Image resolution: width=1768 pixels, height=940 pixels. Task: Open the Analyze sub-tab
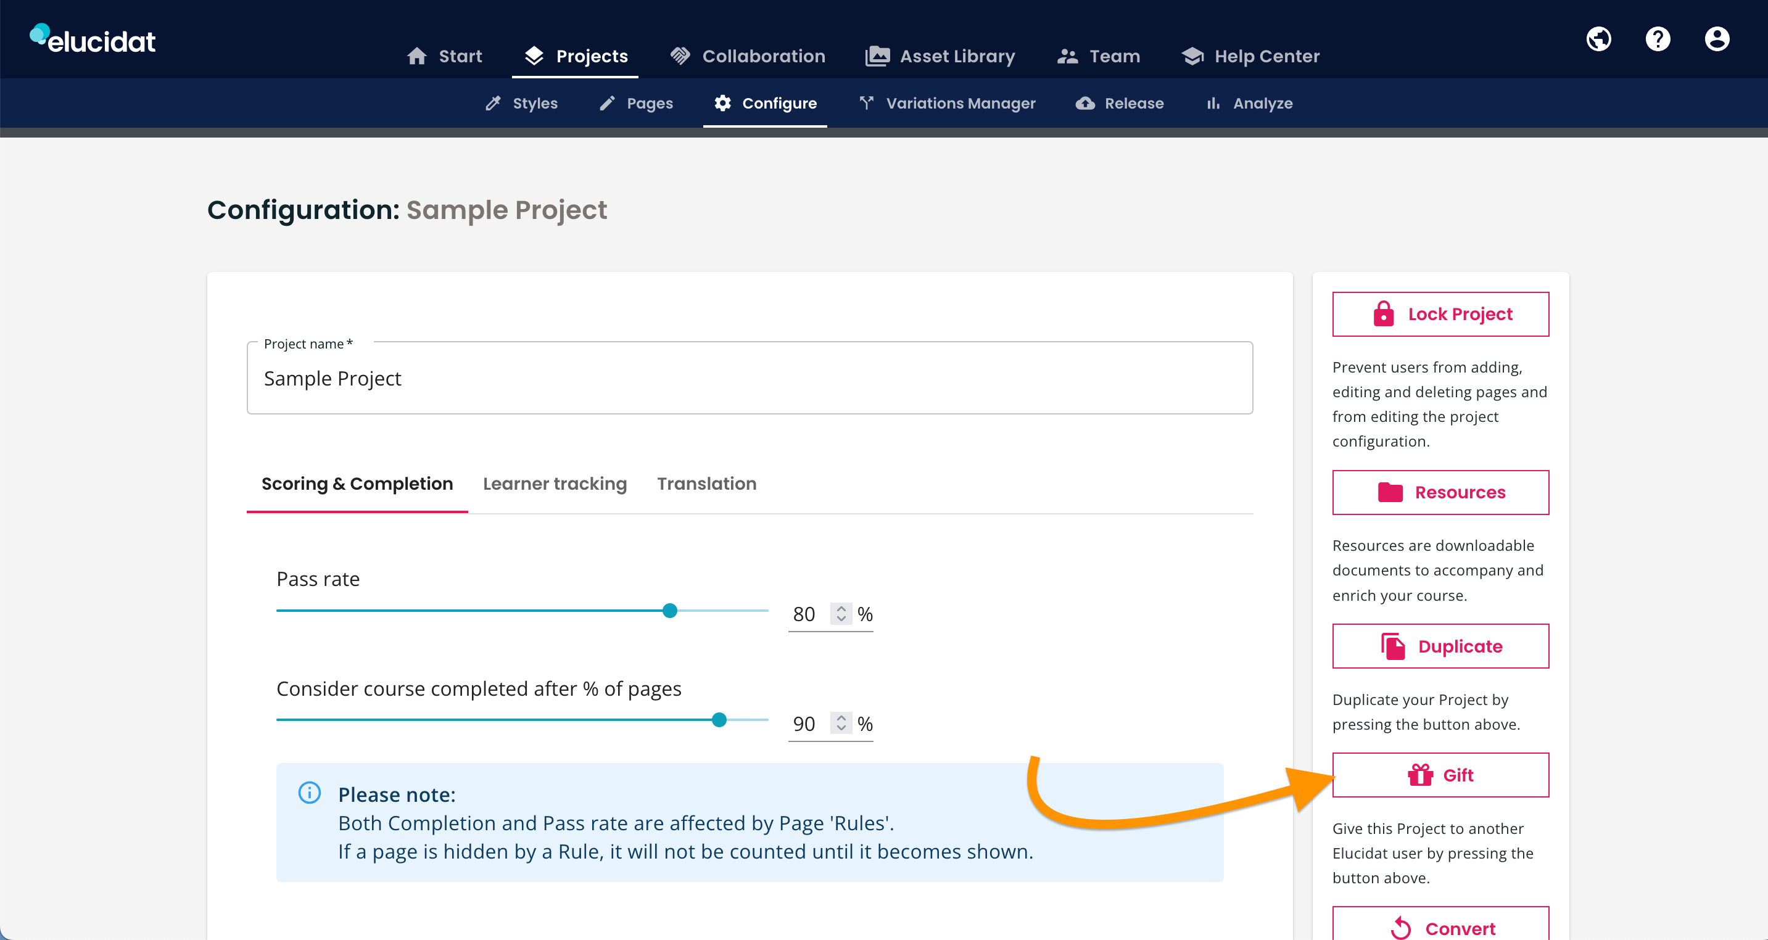click(x=1250, y=104)
